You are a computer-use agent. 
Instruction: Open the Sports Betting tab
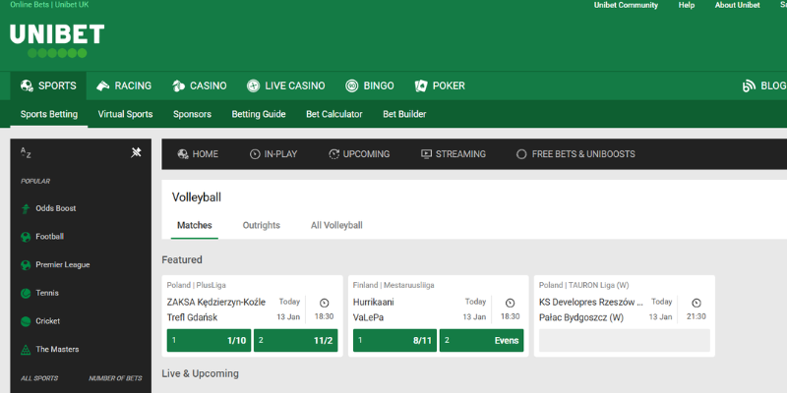pos(48,114)
